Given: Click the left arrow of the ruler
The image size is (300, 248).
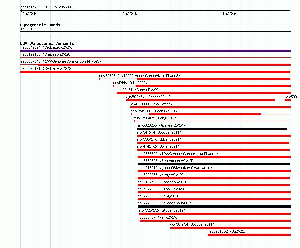Looking at the screenshot, I should tap(21, 11).
